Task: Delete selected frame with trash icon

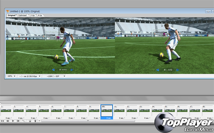Action: tap(35, 121)
